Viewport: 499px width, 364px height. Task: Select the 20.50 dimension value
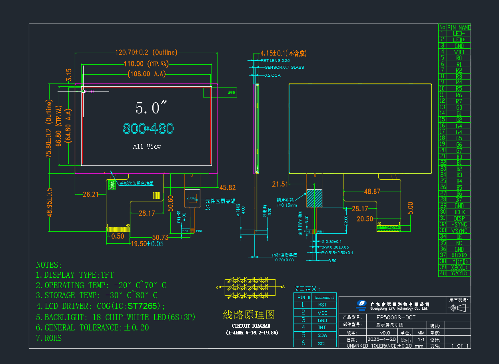[365, 219]
